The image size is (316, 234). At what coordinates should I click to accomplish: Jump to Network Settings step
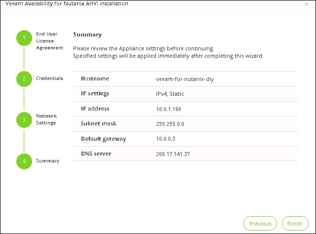46,119
